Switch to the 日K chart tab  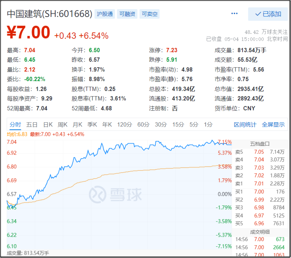click(48, 125)
